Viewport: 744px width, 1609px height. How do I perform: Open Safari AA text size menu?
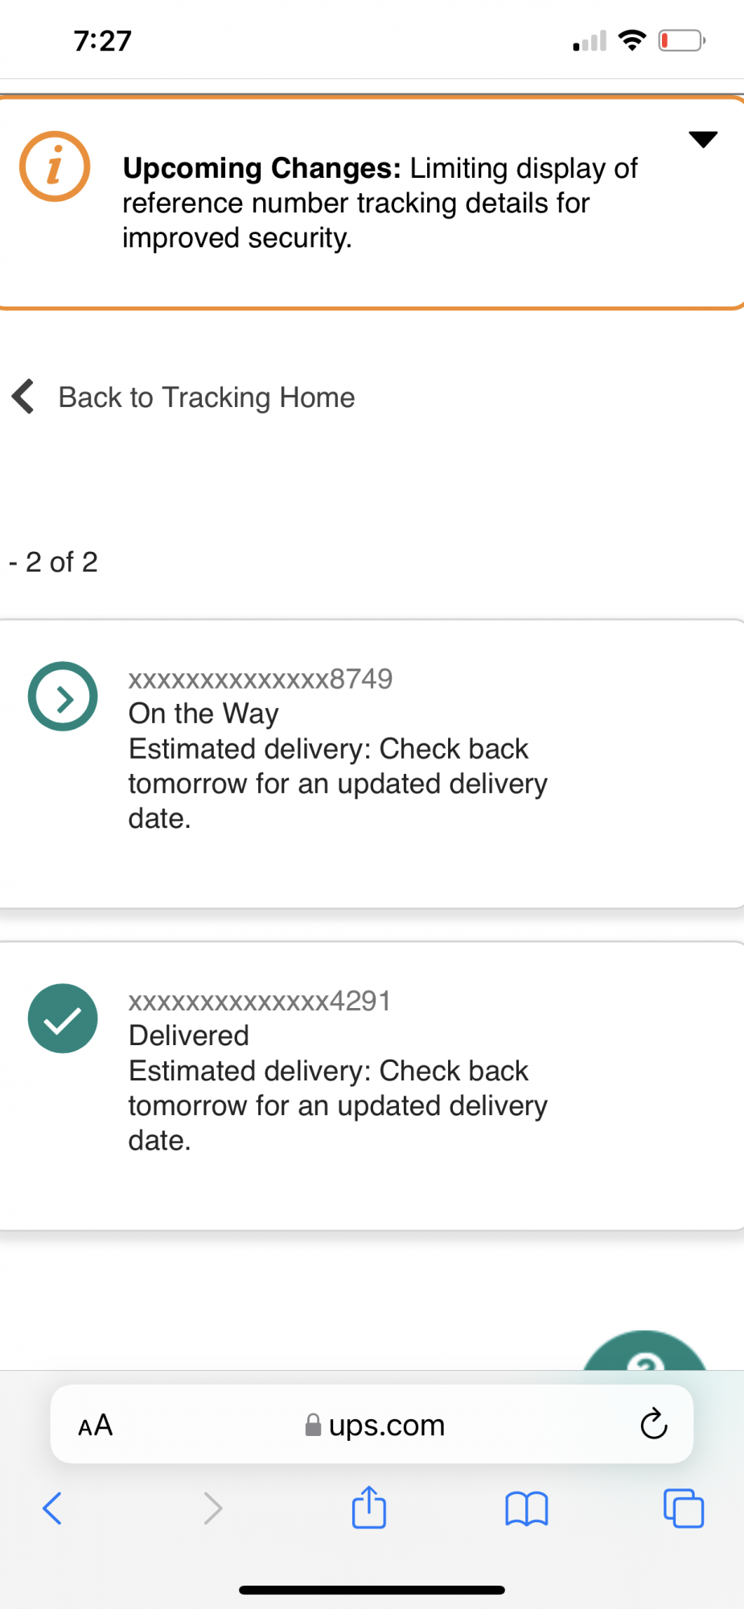point(96,1425)
